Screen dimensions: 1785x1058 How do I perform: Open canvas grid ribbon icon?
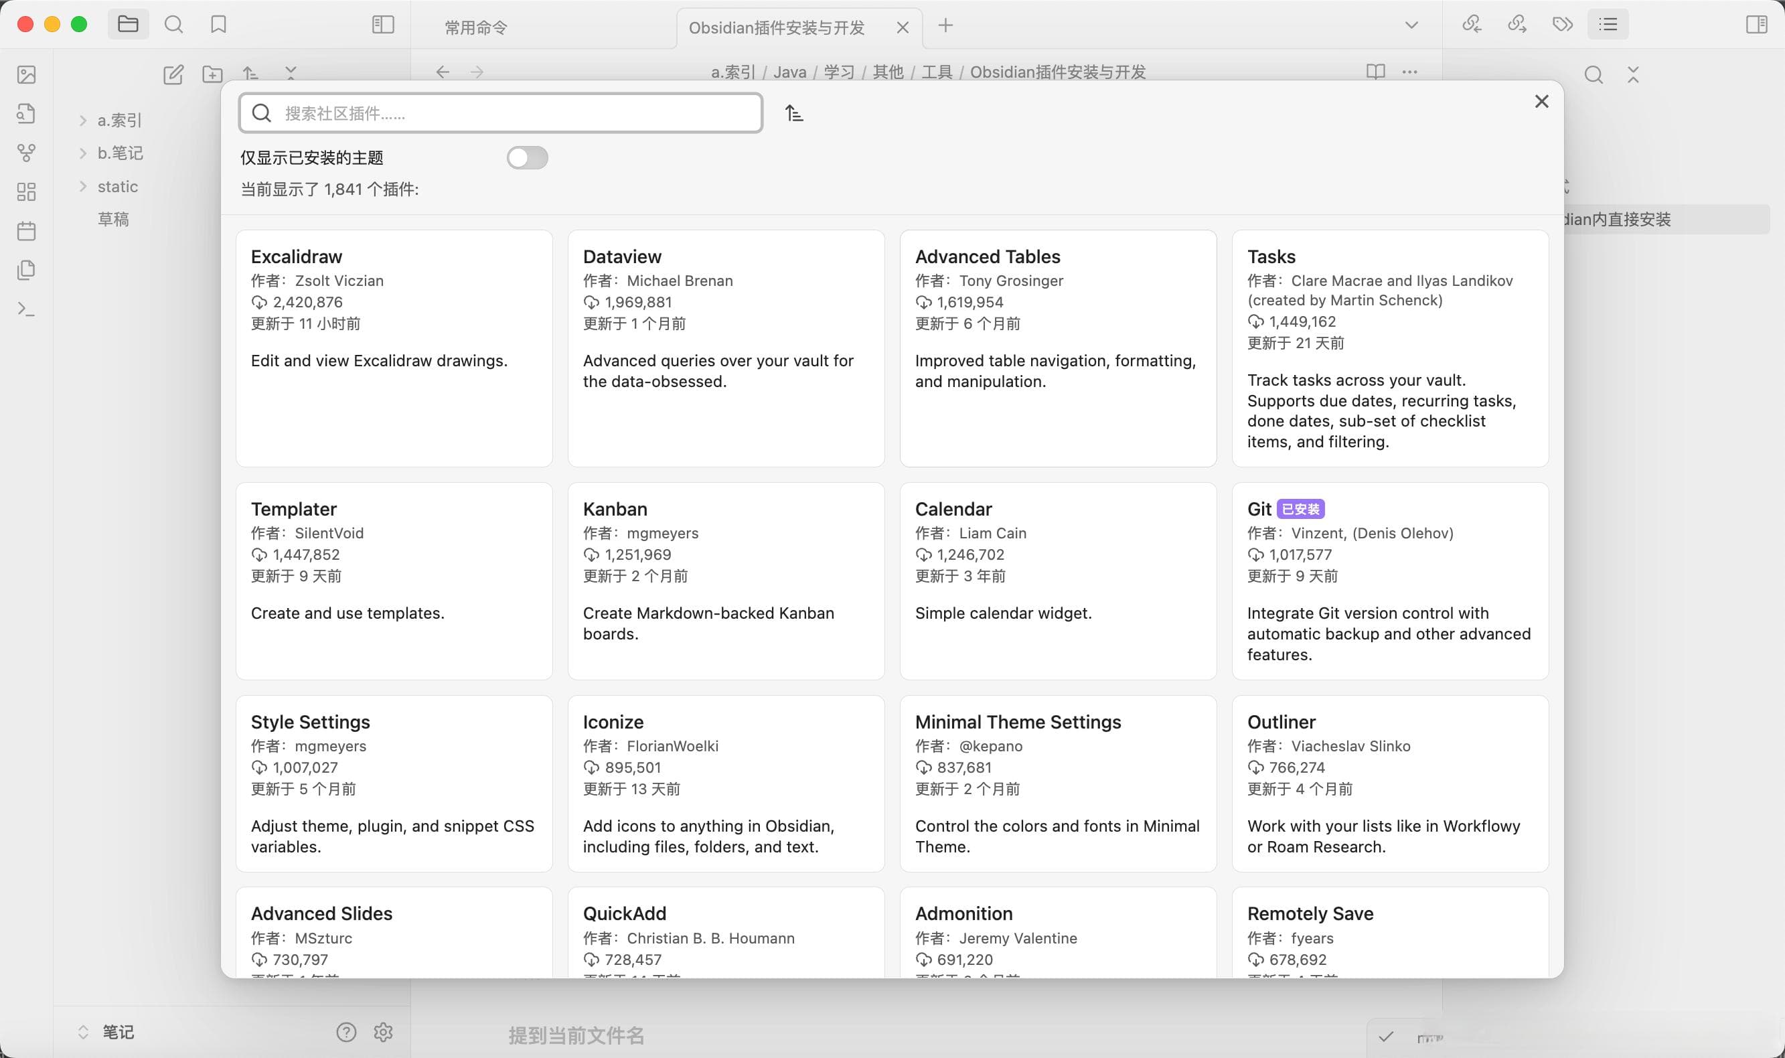tap(26, 192)
